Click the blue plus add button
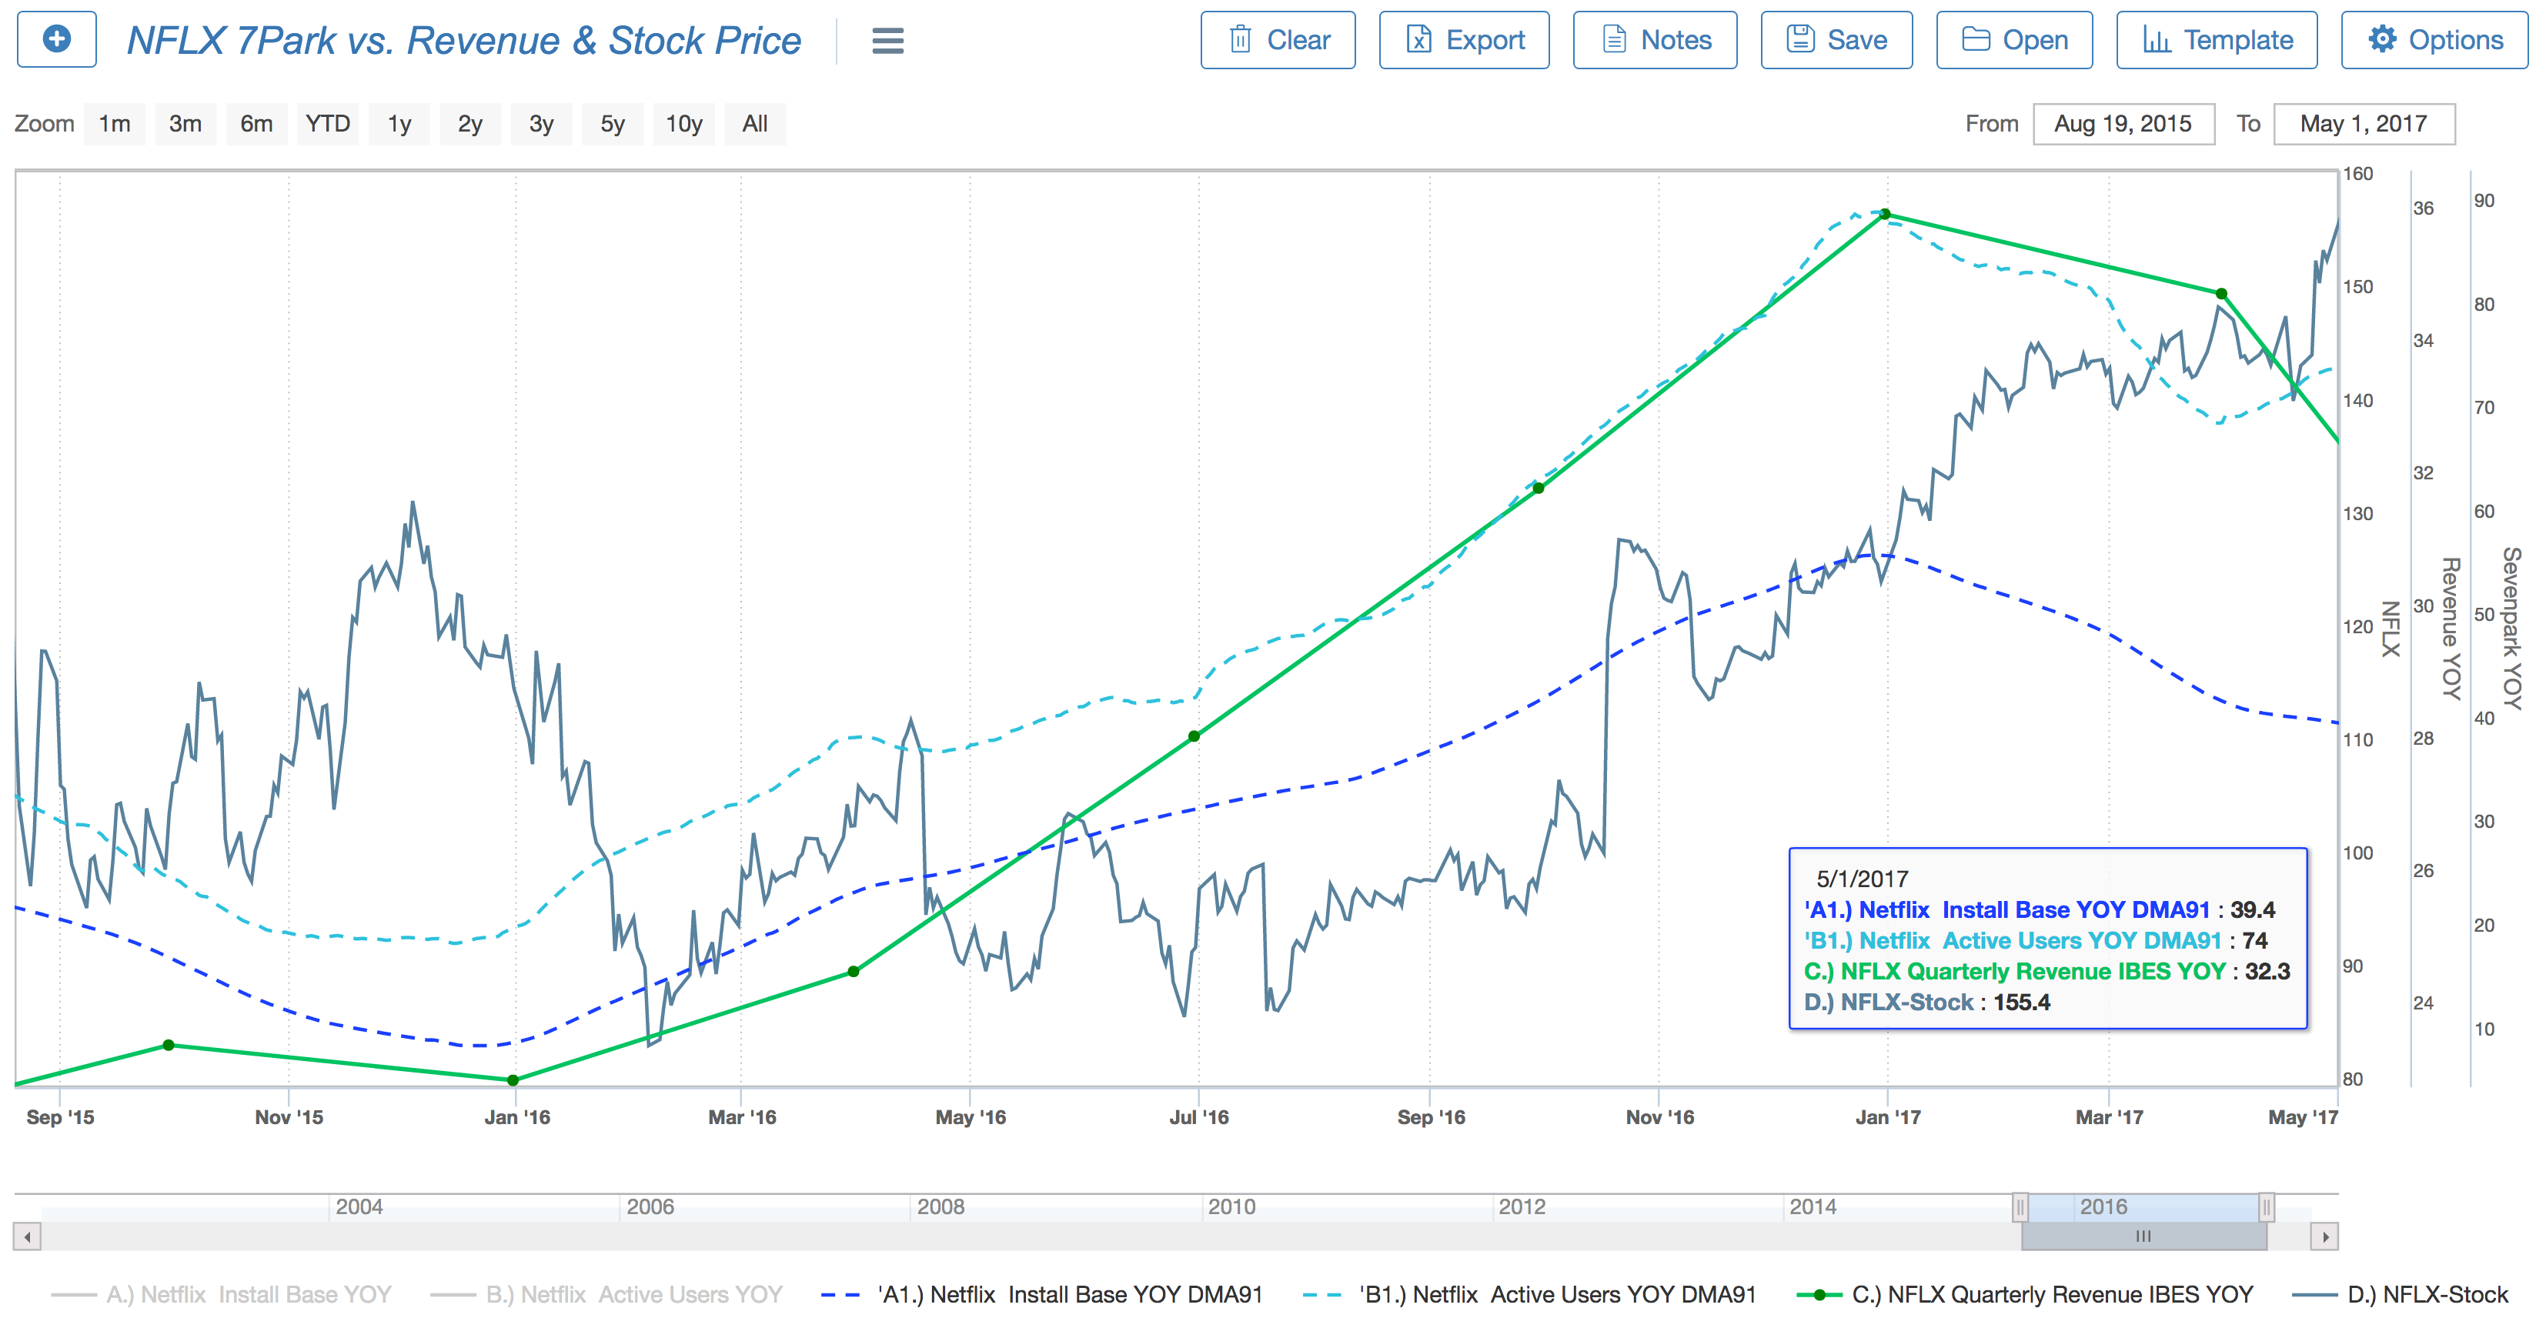This screenshot has width=2546, height=1328. pyautogui.click(x=57, y=39)
